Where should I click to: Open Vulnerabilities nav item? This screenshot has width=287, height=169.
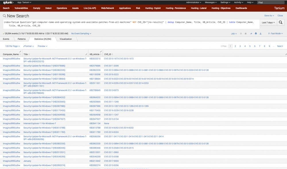[21, 8]
